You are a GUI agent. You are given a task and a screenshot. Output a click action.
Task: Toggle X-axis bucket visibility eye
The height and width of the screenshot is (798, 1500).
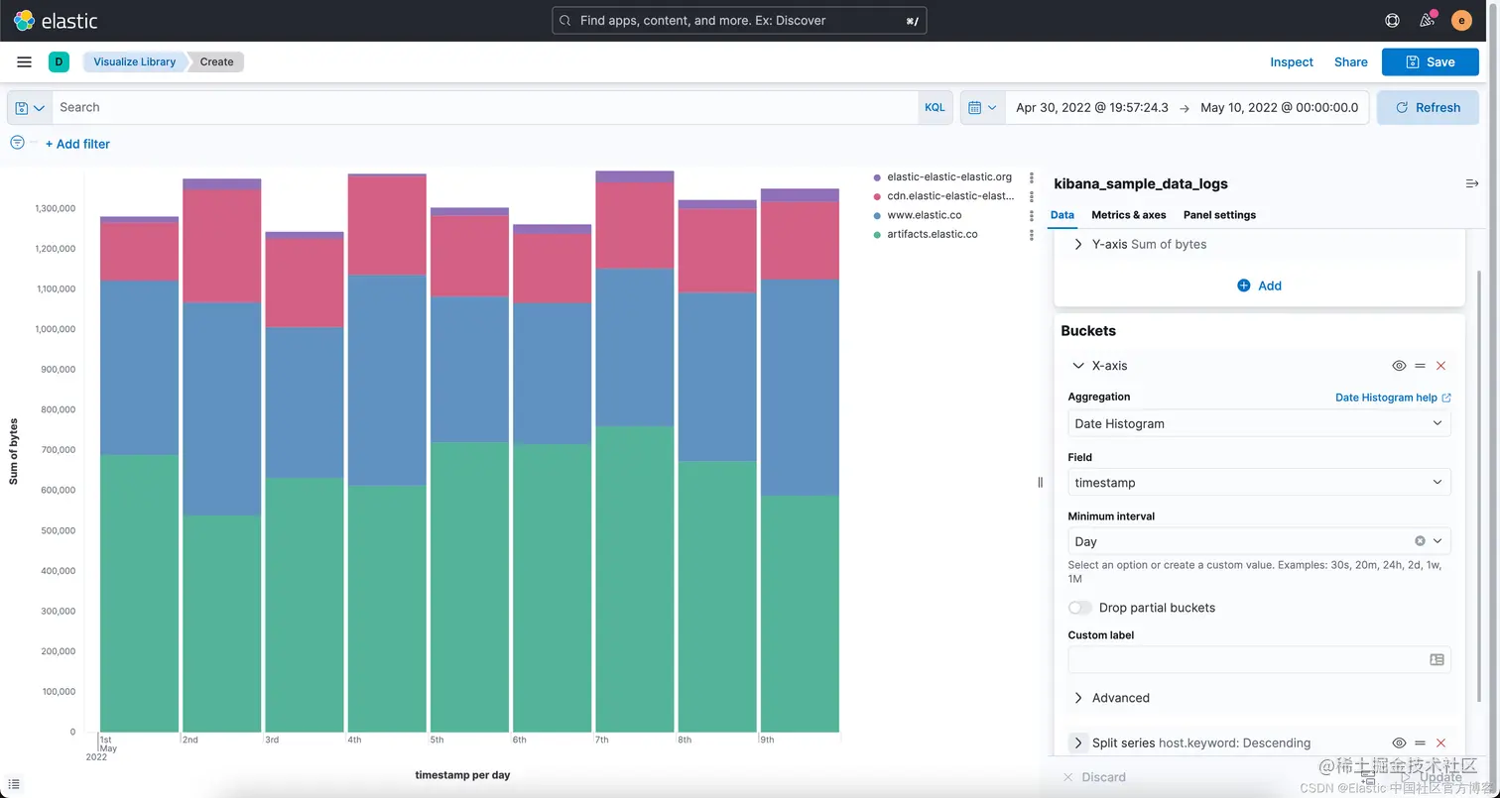tap(1399, 366)
